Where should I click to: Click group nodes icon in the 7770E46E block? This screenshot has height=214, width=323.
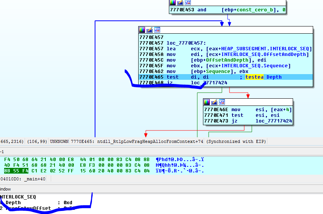coord(222,102)
